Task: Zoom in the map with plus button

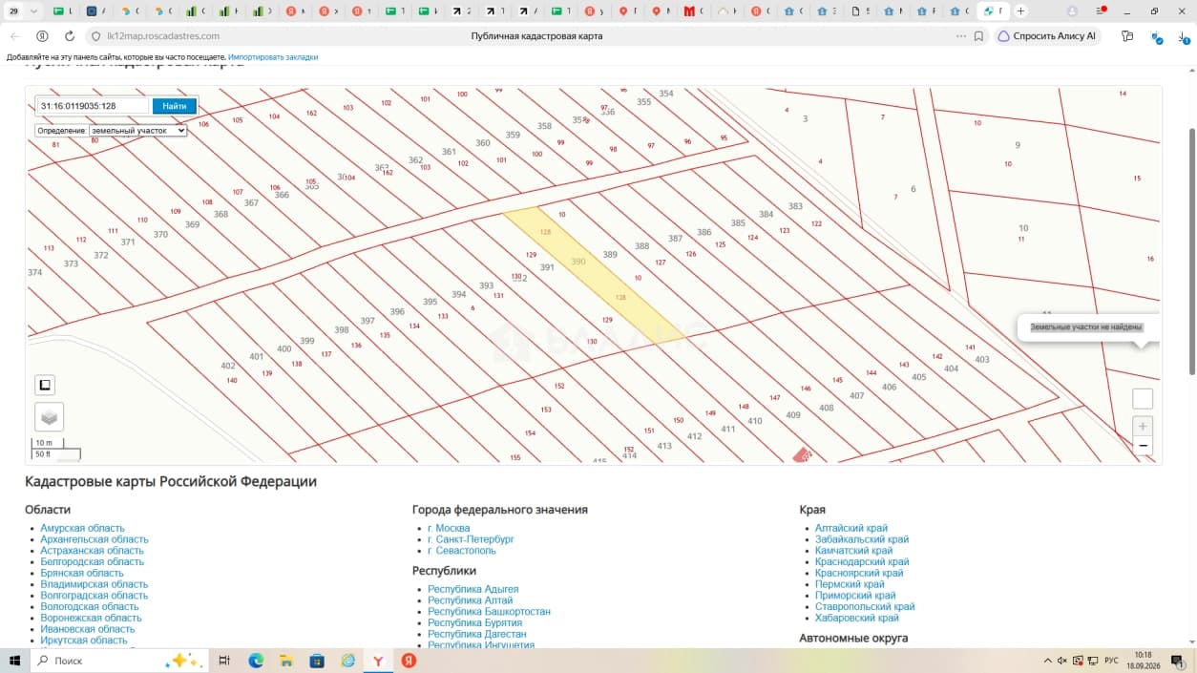Action: tap(1143, 426)
